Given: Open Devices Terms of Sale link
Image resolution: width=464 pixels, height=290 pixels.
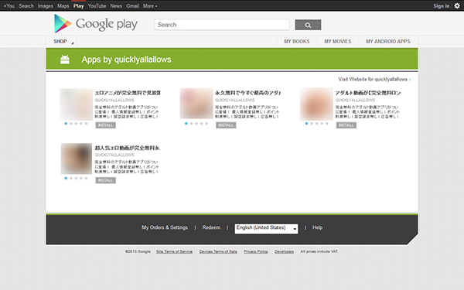Looking at the screenshot, I should click(x=218, y=251).
